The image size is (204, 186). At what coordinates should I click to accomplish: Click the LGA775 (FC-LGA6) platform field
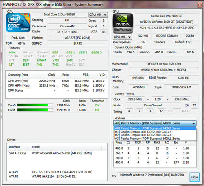[77, 38]
